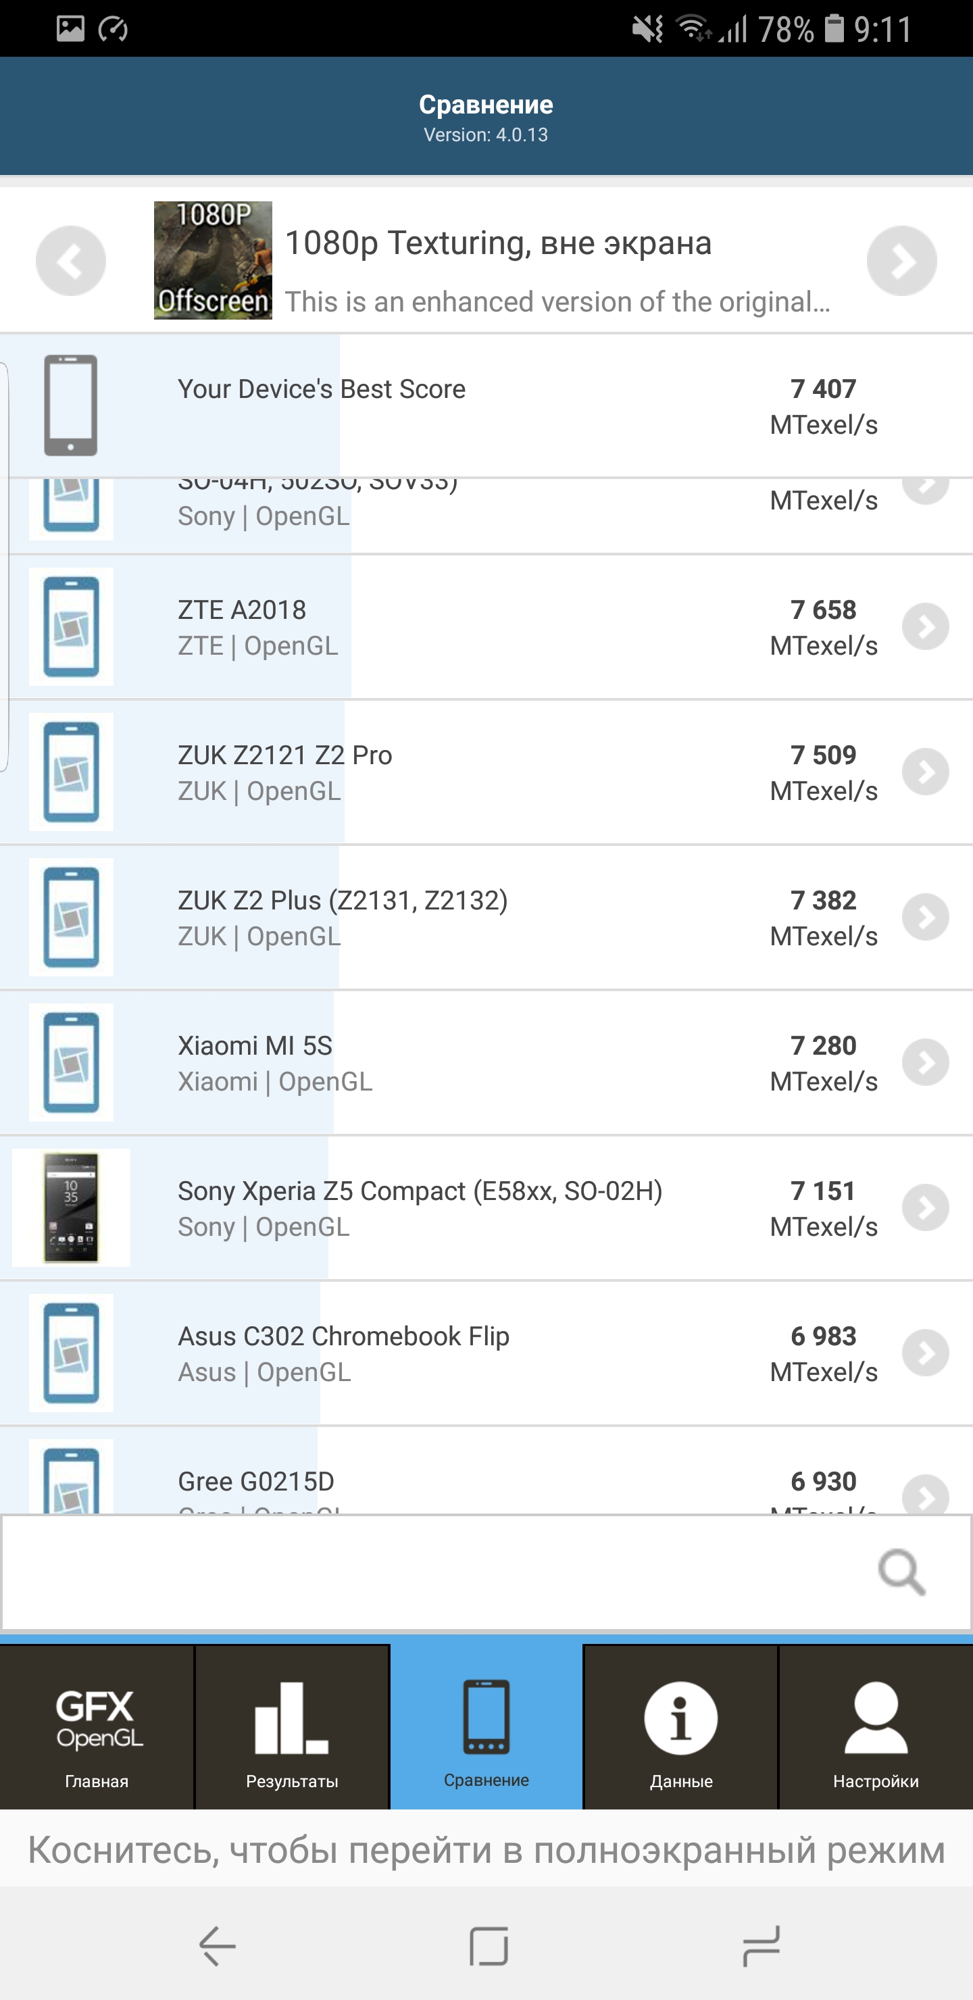Go to previous benchmark test arrow
Image resolution: width=973 pixels, height=2000 pixels.
(x=71, y=261)
